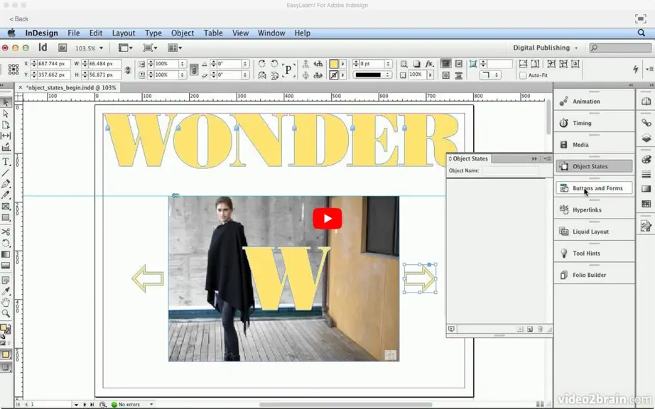This screenshot has width=655, height=409.
Task: Select the Note tool
Action: pyautogui.click(x=6, y=280)
